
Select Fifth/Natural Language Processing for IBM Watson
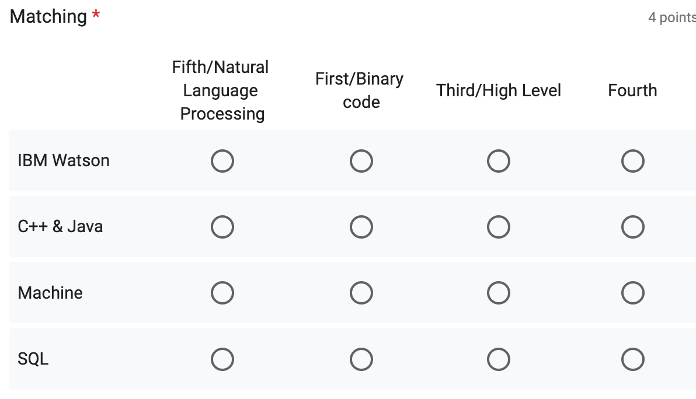(222, 160)
